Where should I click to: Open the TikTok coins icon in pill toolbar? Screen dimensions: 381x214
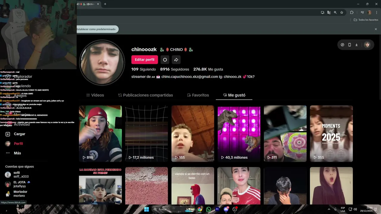(342, 45)
